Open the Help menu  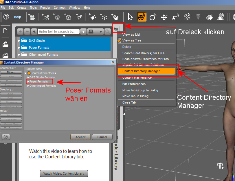pos(87,8)
